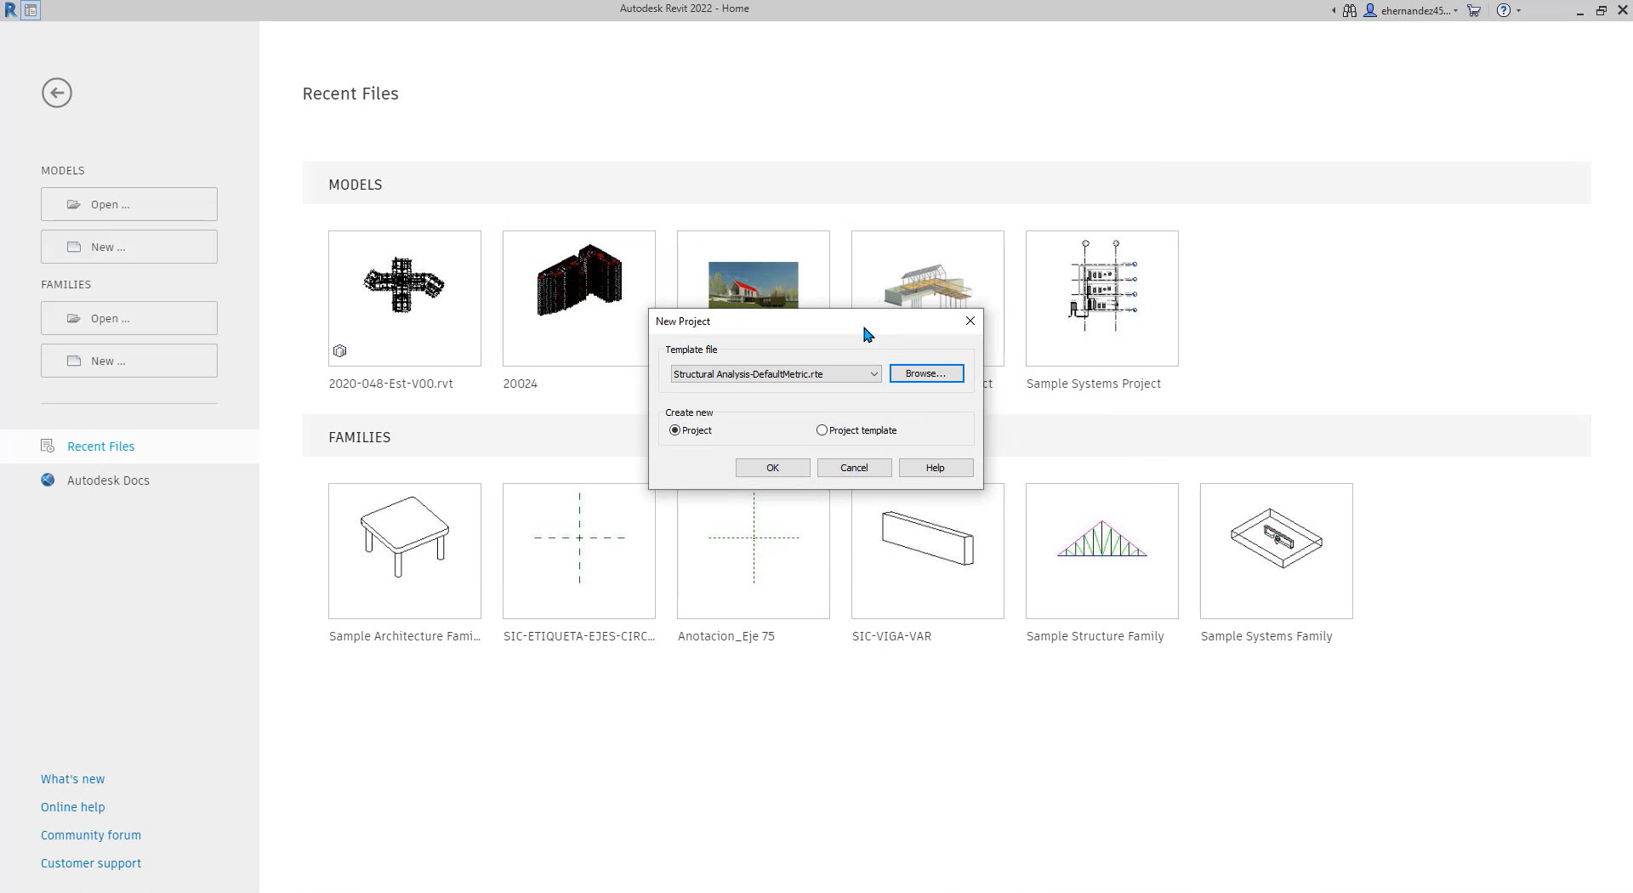
Task: Open the Online help link
Action: click(x=73, y=807)
